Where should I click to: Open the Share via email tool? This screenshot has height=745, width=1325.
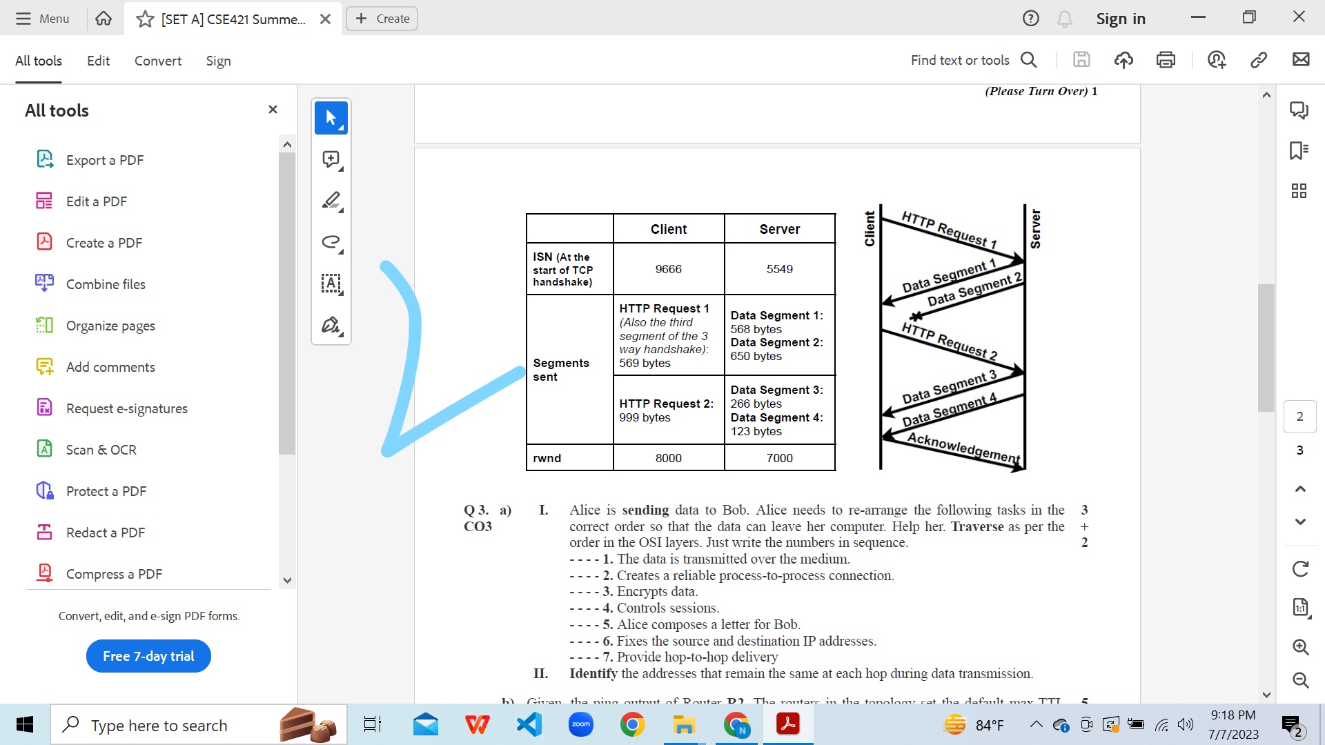coord(1301,60)
